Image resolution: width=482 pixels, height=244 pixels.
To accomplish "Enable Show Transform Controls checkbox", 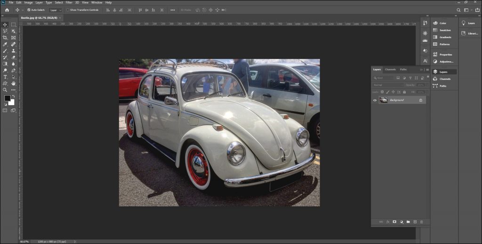I will tap(67, 10).
